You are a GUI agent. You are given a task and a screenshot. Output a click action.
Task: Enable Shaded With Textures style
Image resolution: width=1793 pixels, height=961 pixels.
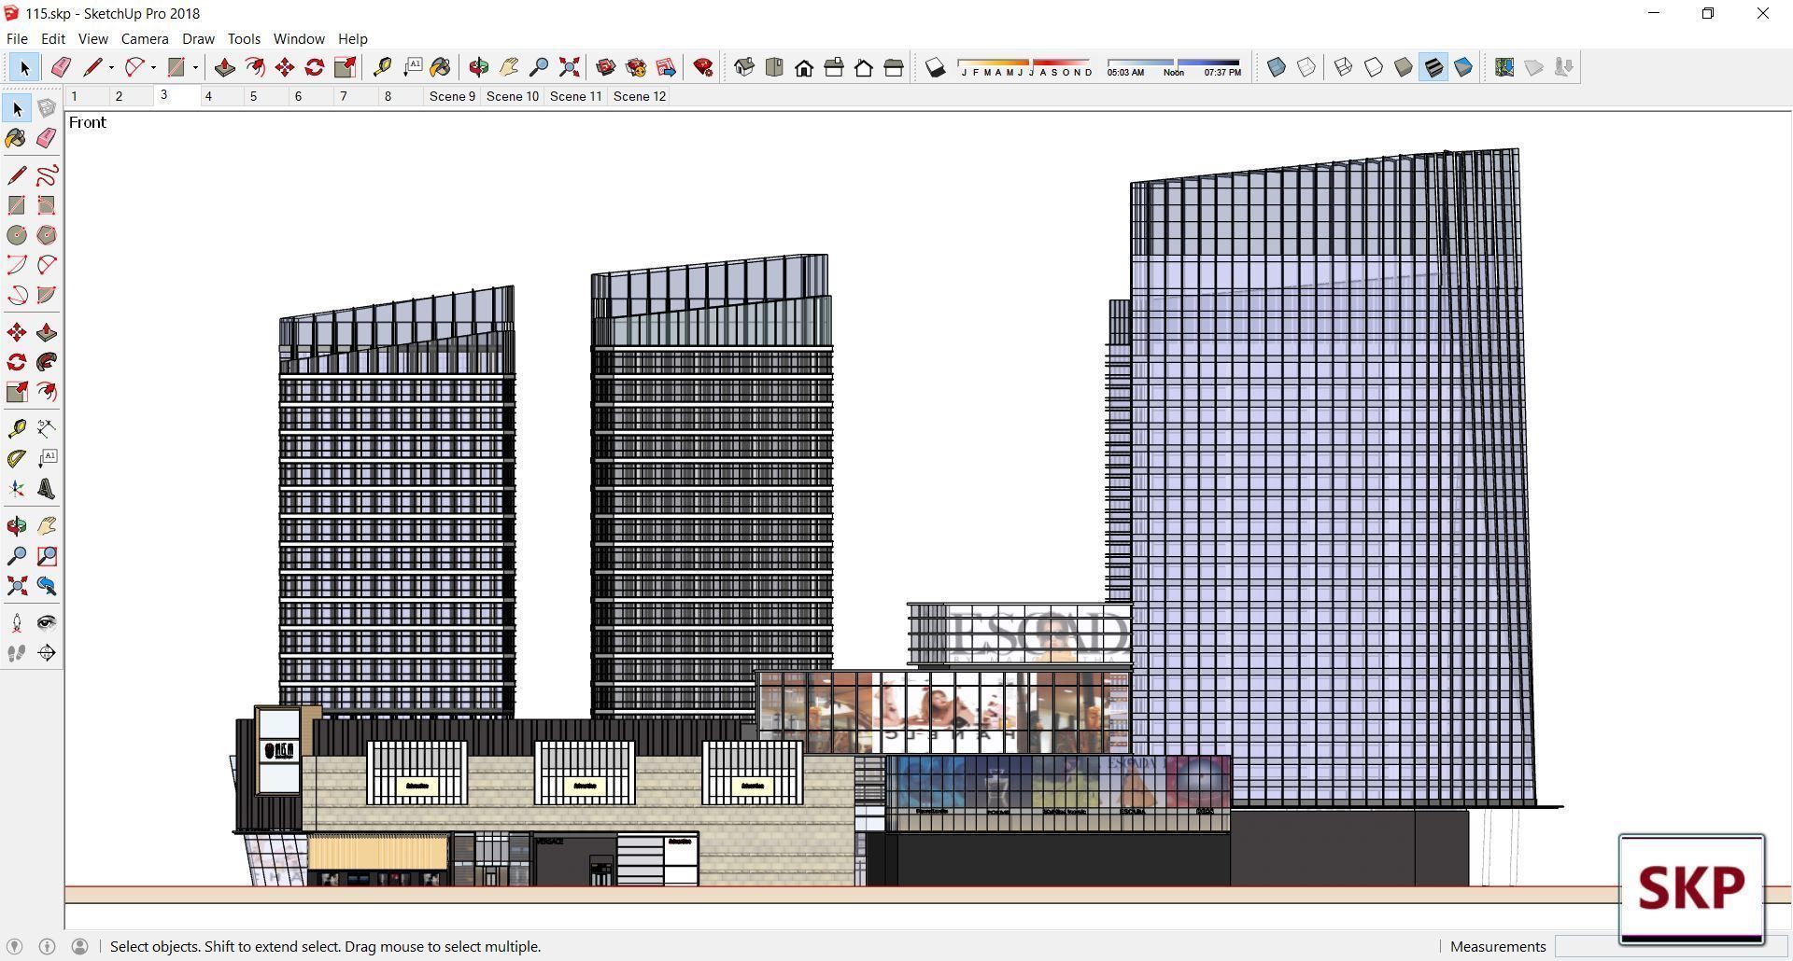pos(1433,67)
